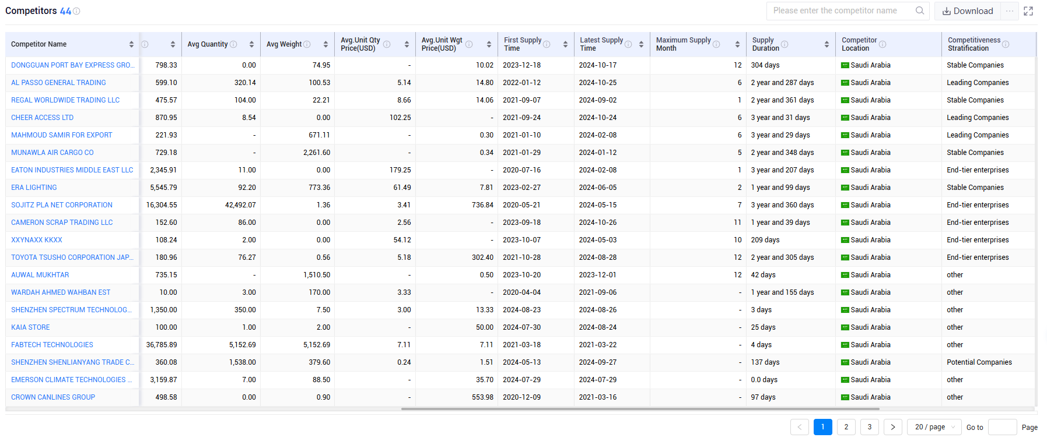1047x441 pixels.
Task: Open EATON INDUSTRIES MIDDLE EAST LLC link
Action: (x=72, y=170)
